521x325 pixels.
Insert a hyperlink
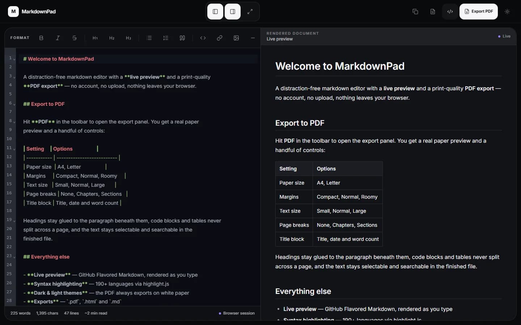click(x=220, y=38)
